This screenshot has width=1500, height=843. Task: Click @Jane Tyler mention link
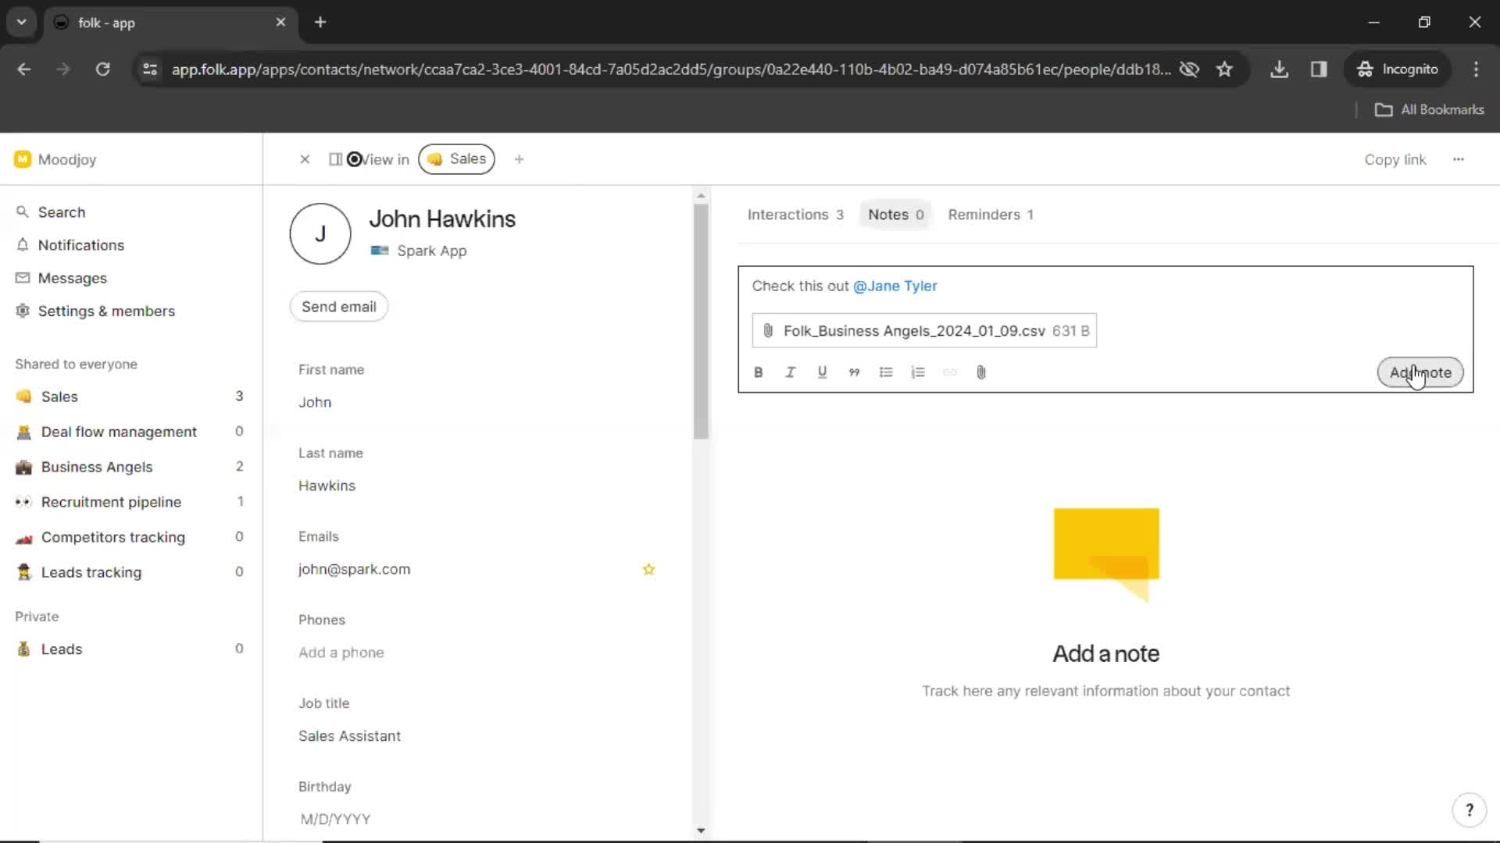click(895, 286)
